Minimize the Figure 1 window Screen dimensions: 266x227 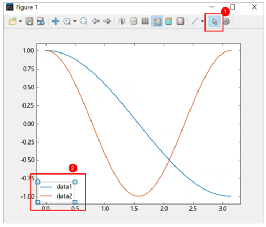click(211, 7)
